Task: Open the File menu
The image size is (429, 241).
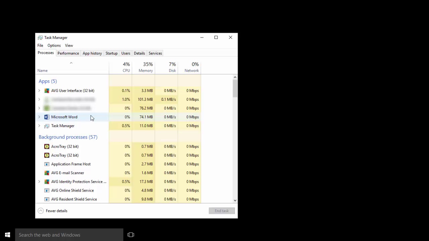Action: tap(40, 46)
